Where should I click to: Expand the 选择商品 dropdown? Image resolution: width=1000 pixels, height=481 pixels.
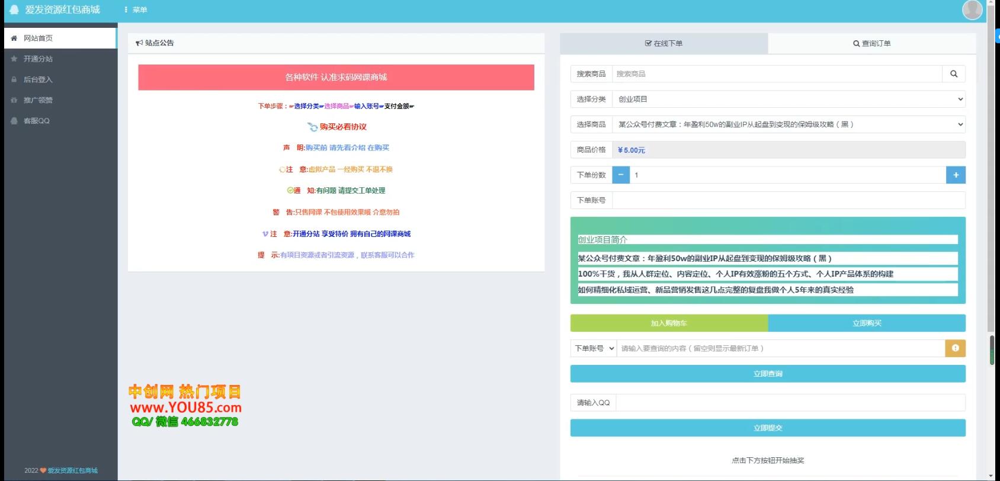click(788, 124)
